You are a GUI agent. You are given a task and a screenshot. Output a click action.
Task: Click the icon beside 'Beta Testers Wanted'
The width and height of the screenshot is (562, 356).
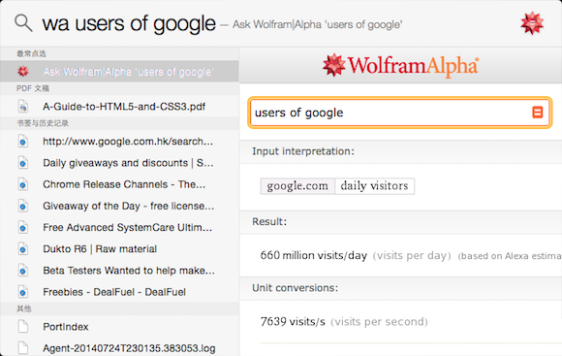pos(23,271)
